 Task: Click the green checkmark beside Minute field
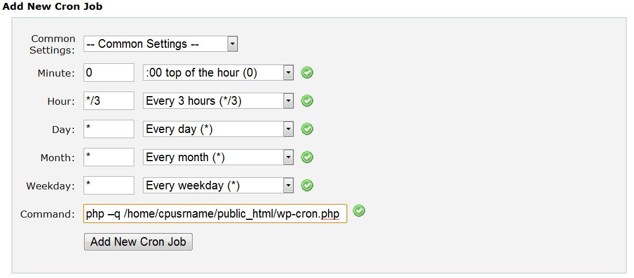(308, 73)
